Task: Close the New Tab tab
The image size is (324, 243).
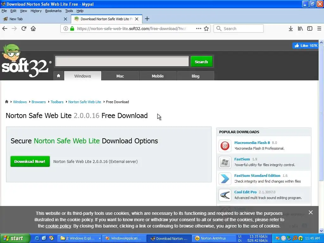Action: 65,19
